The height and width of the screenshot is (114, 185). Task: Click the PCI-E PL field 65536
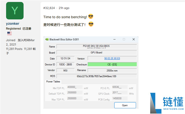(120, 87)
